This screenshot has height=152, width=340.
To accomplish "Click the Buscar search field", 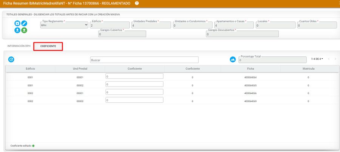I will coord(144,60).
